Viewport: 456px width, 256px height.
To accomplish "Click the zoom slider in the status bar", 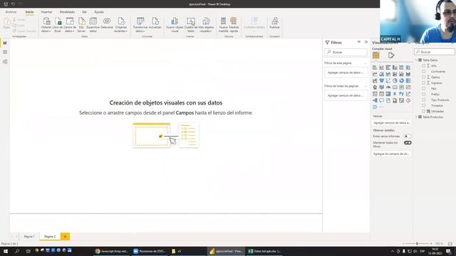I will click(417, 243).
